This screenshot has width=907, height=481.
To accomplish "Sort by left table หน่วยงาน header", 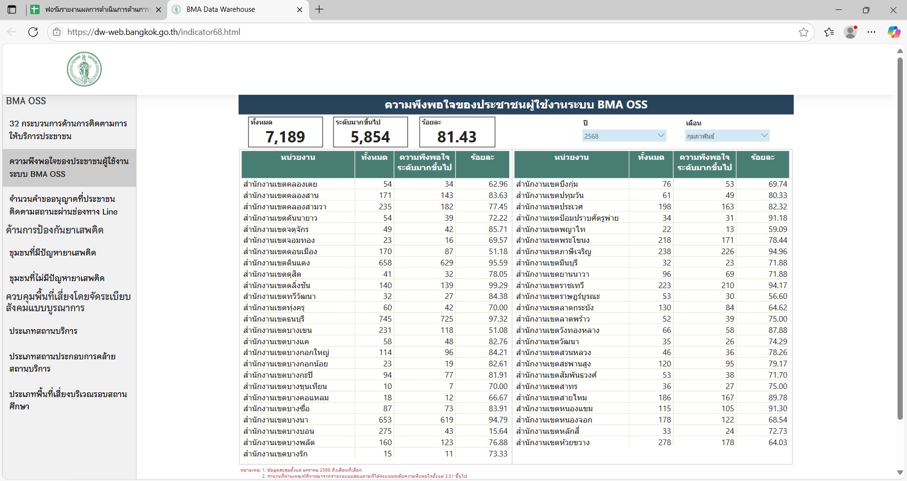I will (298, 164).
